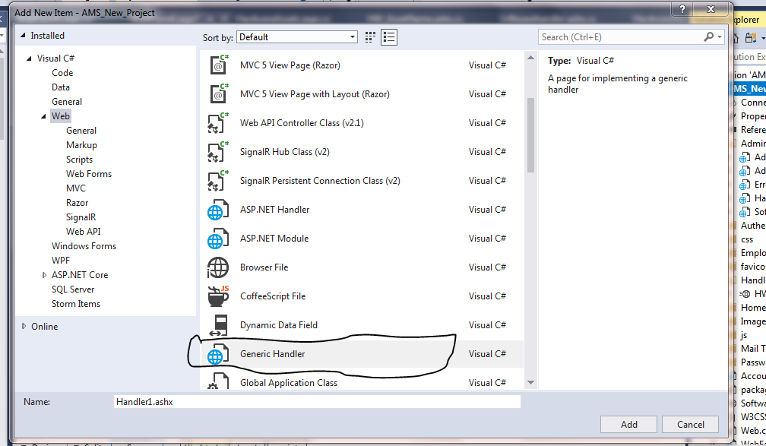Image resolution: width=766 pixels, height=446 pixels.
Task: Select Generic Handler text label
Action: pyautogui.click(x=273, y=353)
